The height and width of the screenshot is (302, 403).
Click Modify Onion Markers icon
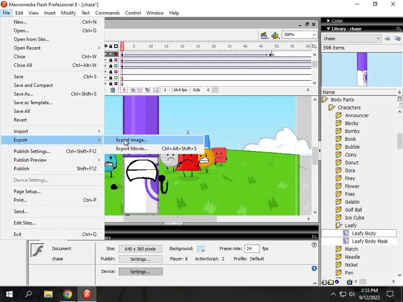click(x=155, y=90)
